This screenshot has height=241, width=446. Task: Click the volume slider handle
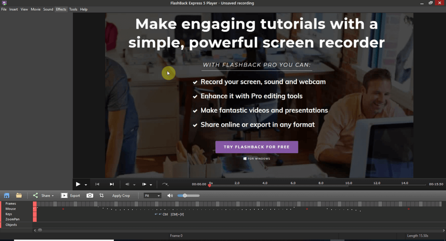tap(185, 196)
